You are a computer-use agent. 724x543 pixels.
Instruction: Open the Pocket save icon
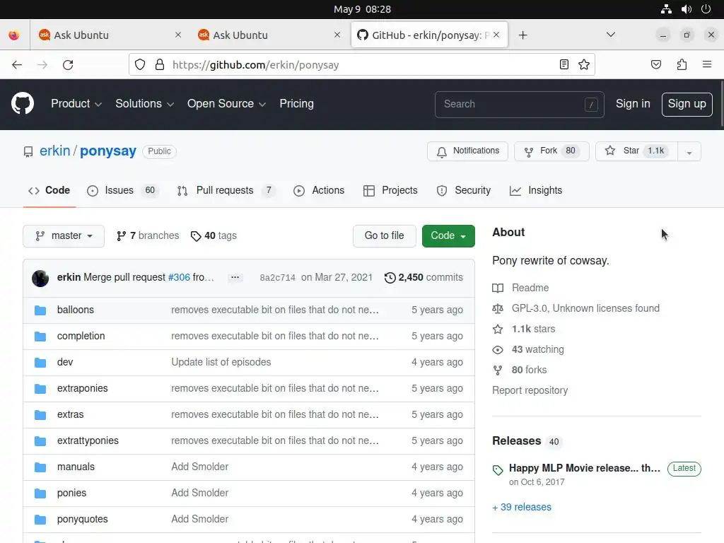coord(655,64)
